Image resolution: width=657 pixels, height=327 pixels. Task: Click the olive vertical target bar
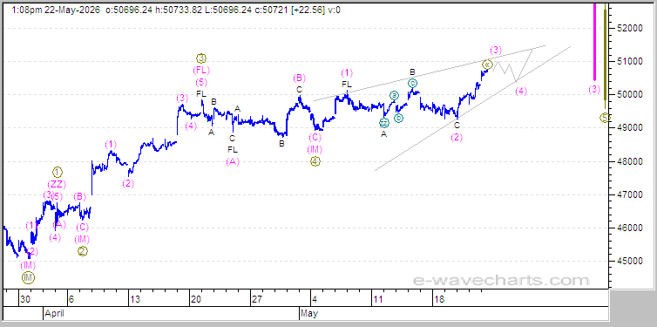(x=605, y=54)
